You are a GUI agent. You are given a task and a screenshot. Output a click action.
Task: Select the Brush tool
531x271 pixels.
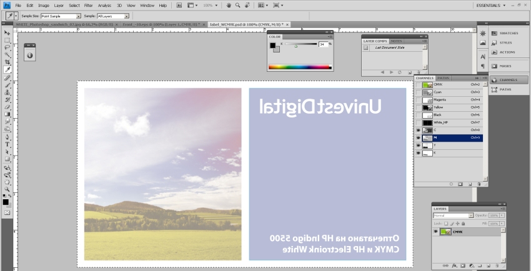pyautogui.click(x=7, y=86)
